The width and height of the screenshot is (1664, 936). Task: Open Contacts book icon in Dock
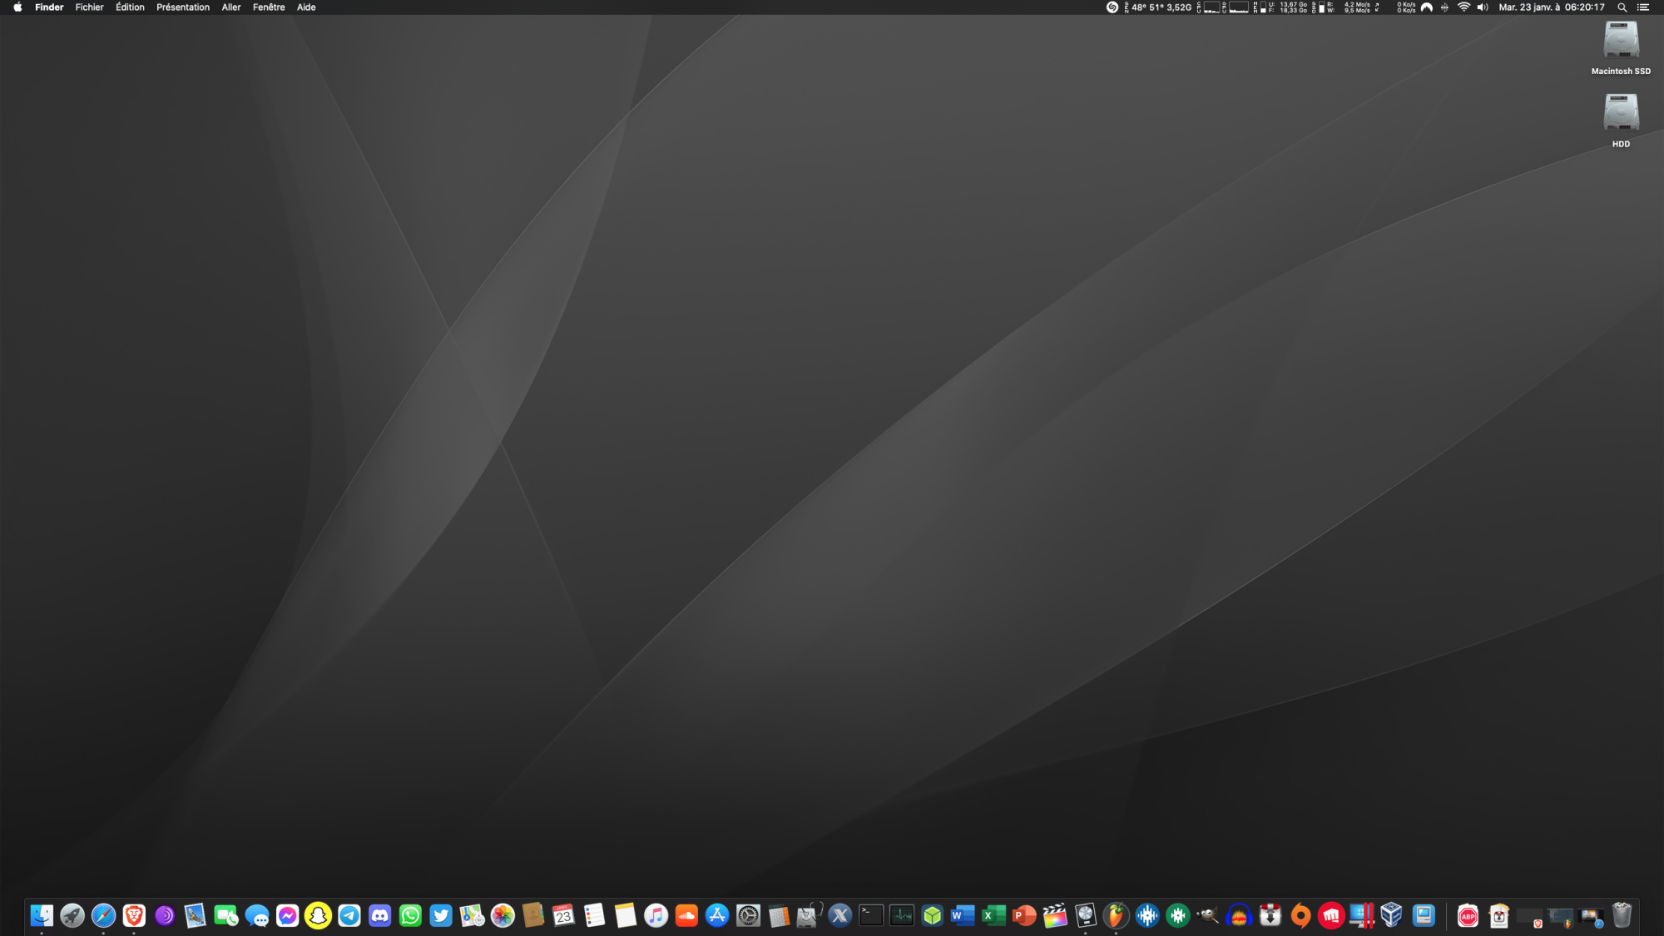click(x=533, y=916)
